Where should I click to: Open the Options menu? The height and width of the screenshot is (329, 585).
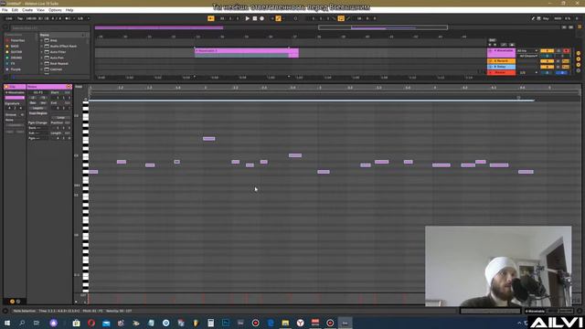tap(55, 10)
